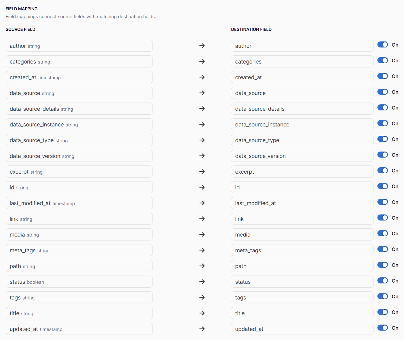The width and height of the screenshot is (404, 340).
Task: Disable the data_source_type mapping switch
Action: pyautogui.click(x=383, y=139)
